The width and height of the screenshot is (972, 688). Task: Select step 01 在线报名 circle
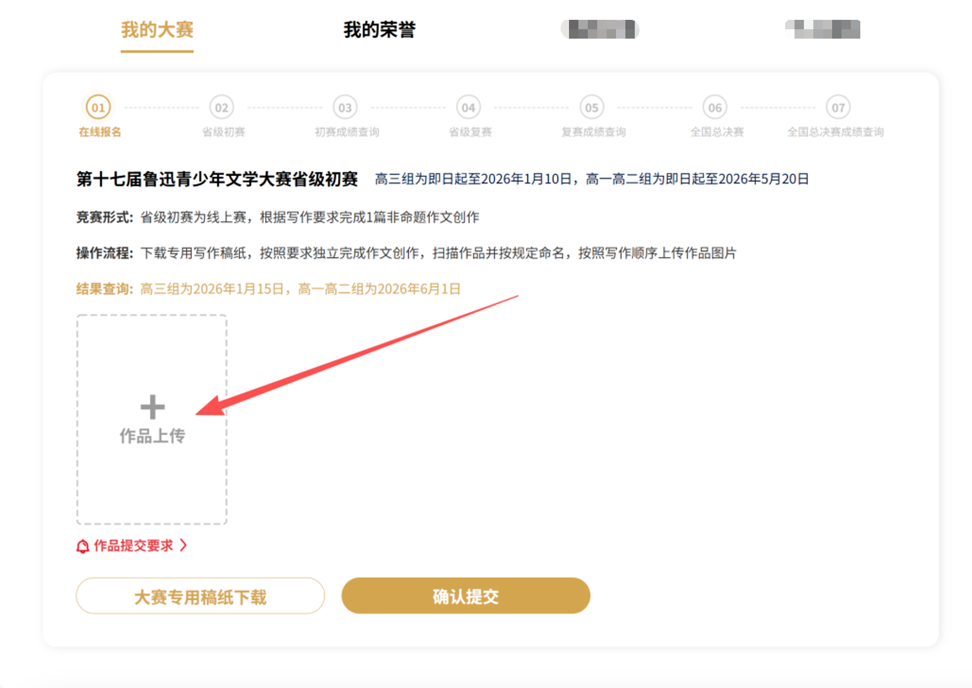click(98, 108)
